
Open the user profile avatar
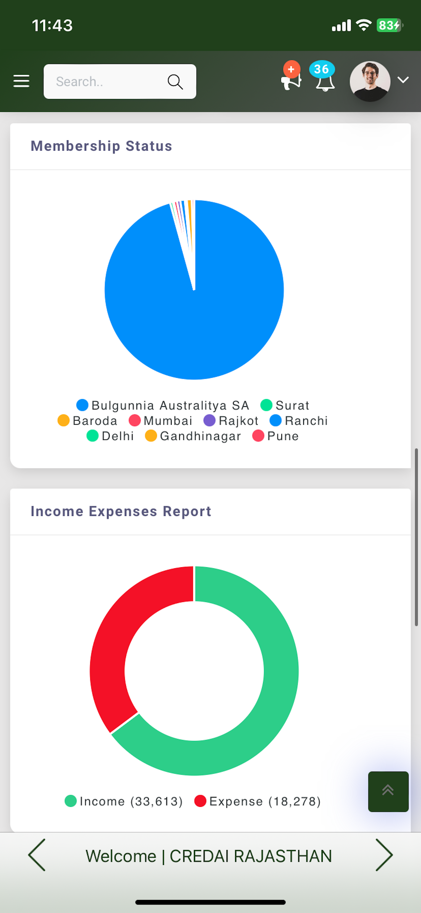click(x=370, y=81)
